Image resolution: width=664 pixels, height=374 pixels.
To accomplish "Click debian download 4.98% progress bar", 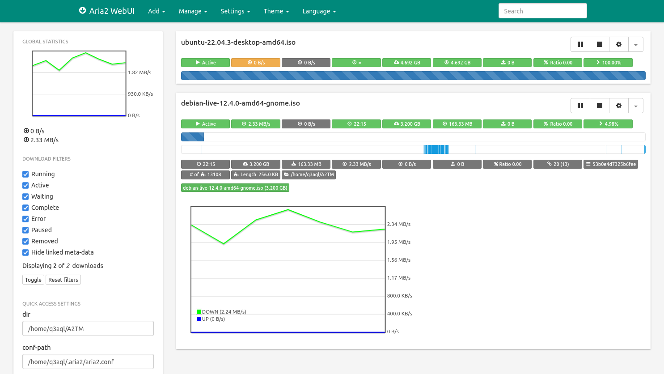I will 413,137.
